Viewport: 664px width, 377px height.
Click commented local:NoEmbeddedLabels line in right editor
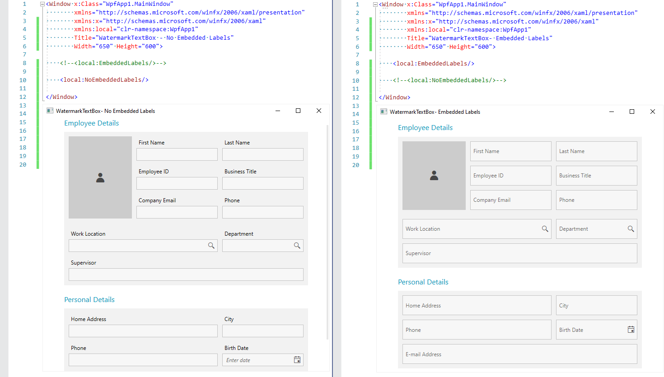pos(449,80)
